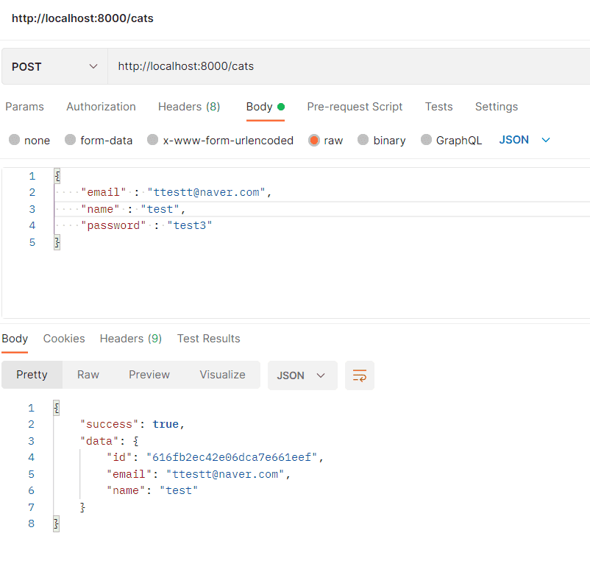Screen dimensions: 590x561
Task: Select the response Body tab
Action: pos(15,339)
